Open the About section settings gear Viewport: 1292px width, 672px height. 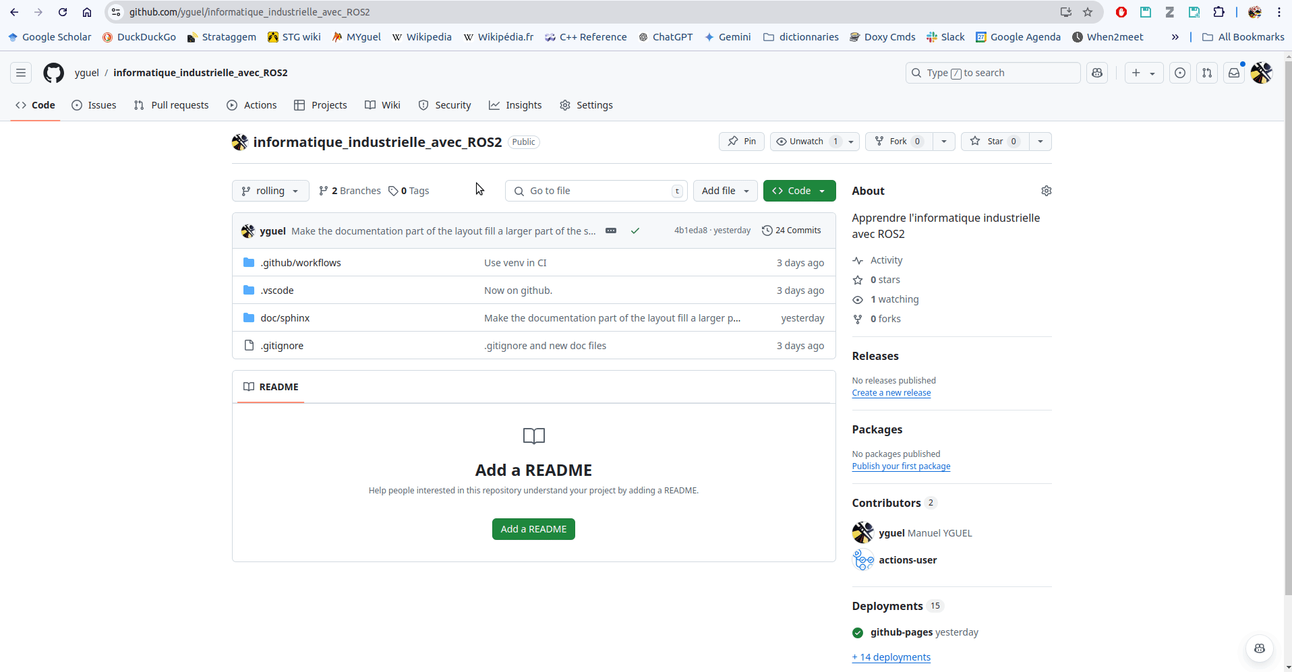pos(1046,191)
